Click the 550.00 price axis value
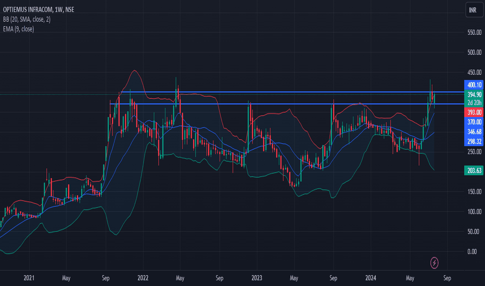The image size is (485, 286). pyautogui.click(x=474, y=32)
